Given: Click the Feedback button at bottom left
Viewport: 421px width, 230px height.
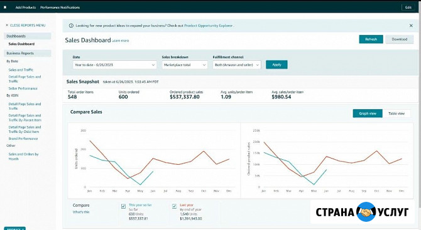Looking at the screenshot, I should (15, 228).
